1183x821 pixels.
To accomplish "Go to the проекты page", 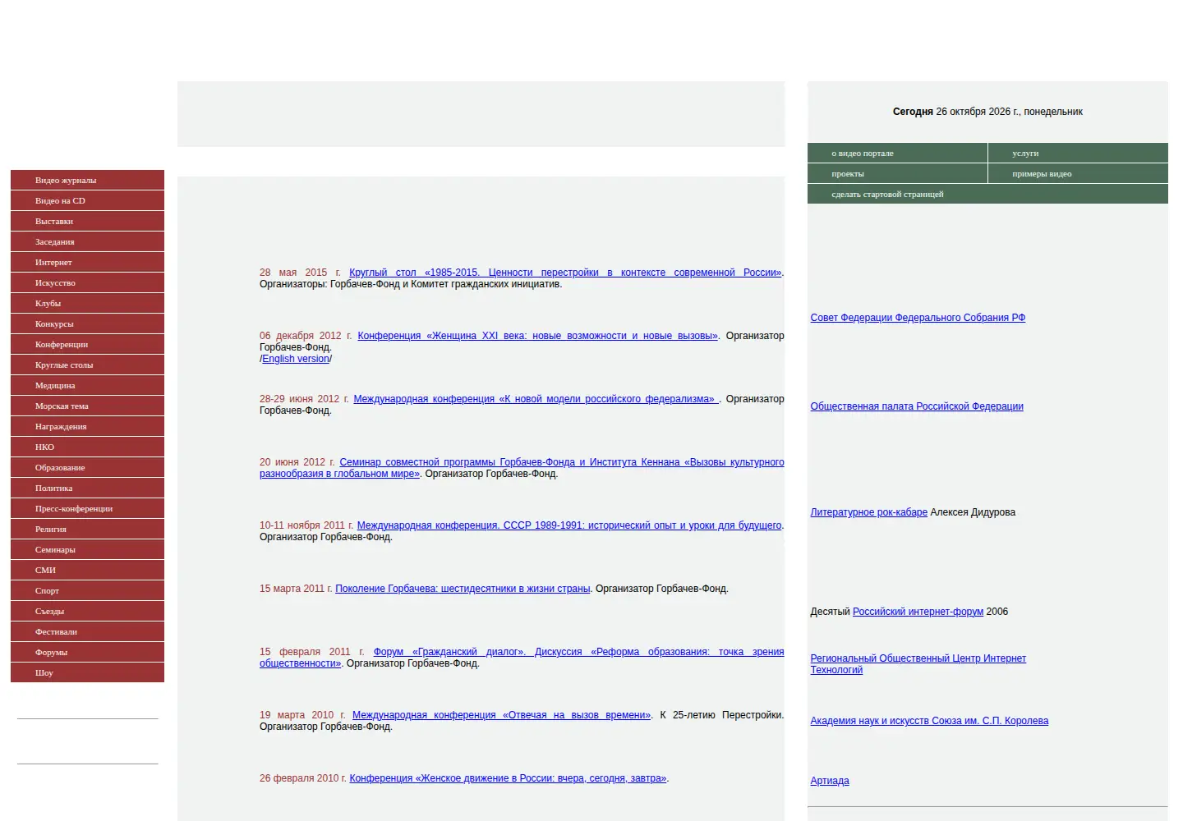I will [897, 173].
